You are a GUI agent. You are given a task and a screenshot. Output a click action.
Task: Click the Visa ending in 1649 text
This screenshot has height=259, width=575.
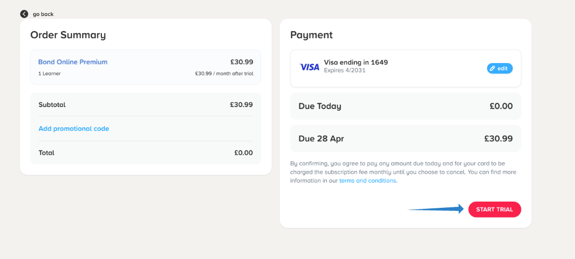356,63
